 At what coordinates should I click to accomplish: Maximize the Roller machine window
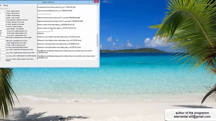(x=92, y=2)
